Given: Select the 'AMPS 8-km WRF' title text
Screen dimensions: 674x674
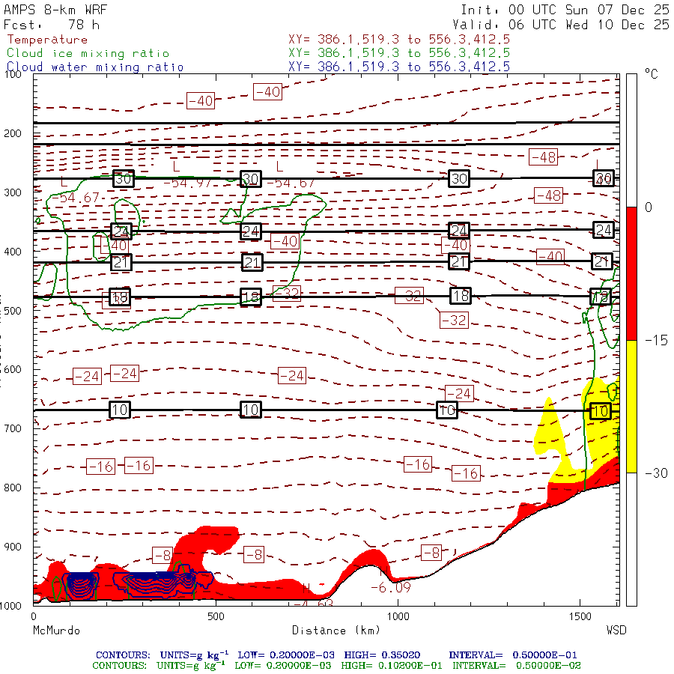Looking at the screenshot, I should point(55,10).
